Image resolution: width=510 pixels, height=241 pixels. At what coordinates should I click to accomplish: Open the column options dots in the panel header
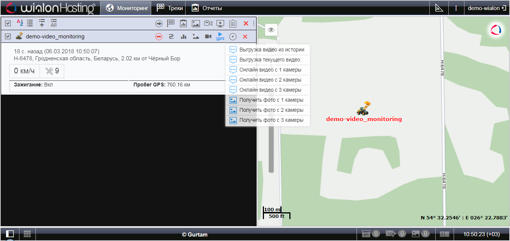coord(254,23)
